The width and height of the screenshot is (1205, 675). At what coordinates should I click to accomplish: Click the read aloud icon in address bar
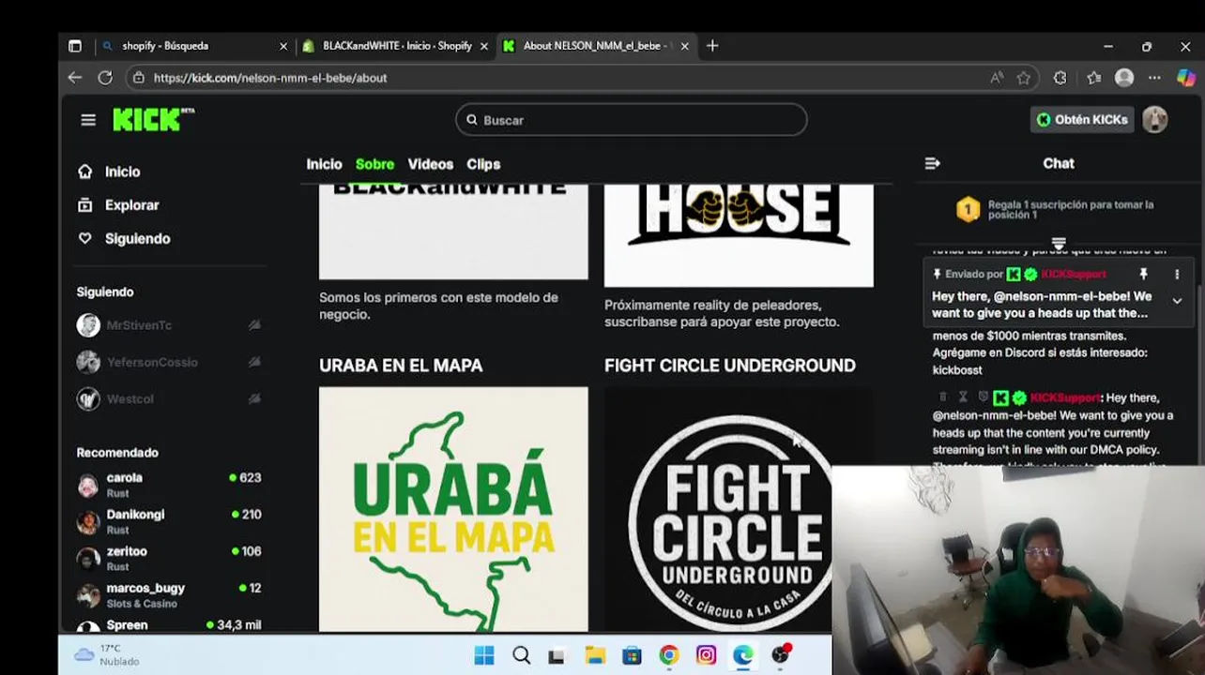click(x=997, y=78)
